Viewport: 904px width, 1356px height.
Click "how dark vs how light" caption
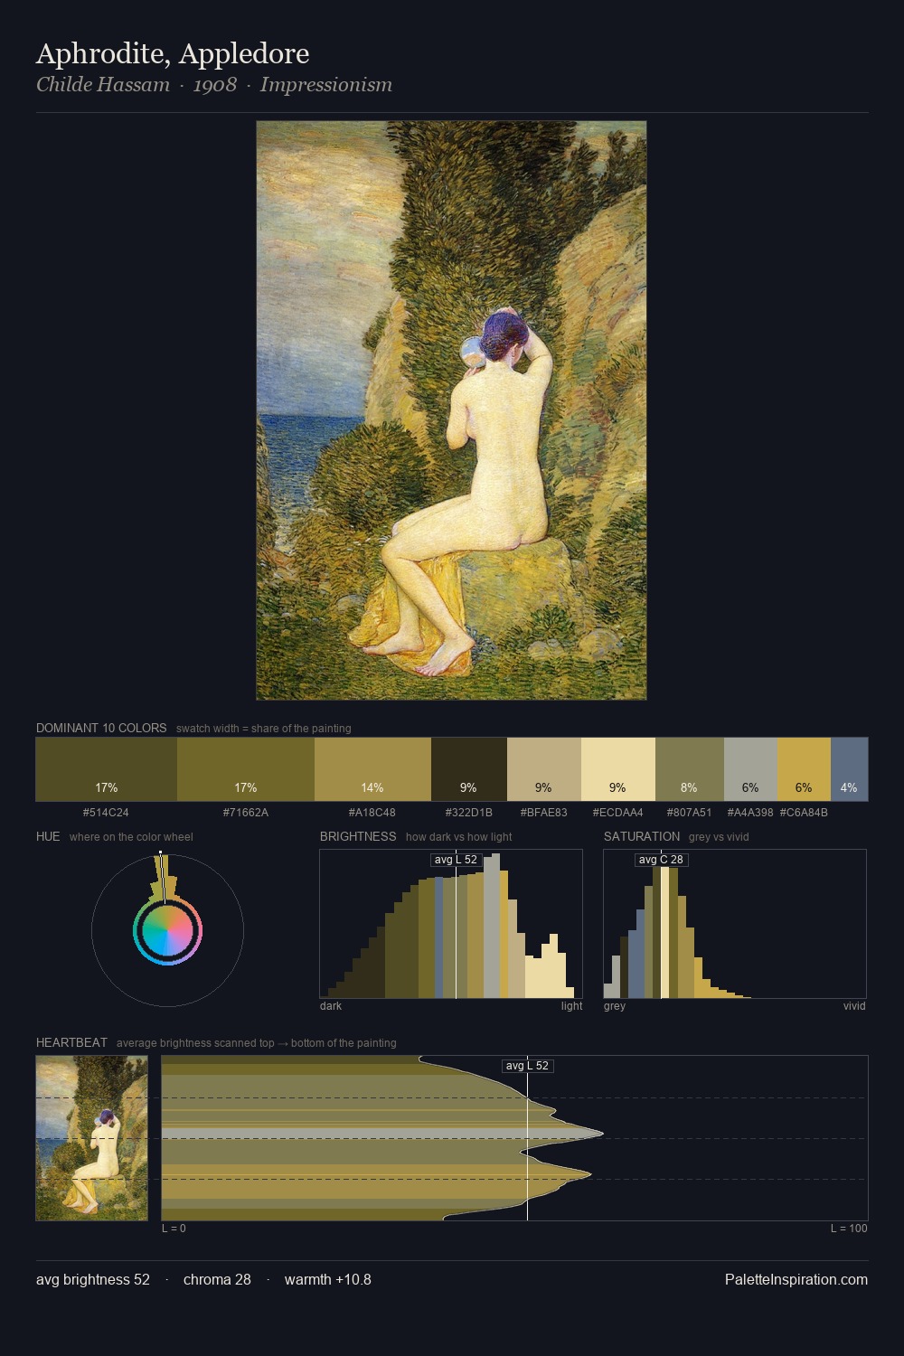458,837
